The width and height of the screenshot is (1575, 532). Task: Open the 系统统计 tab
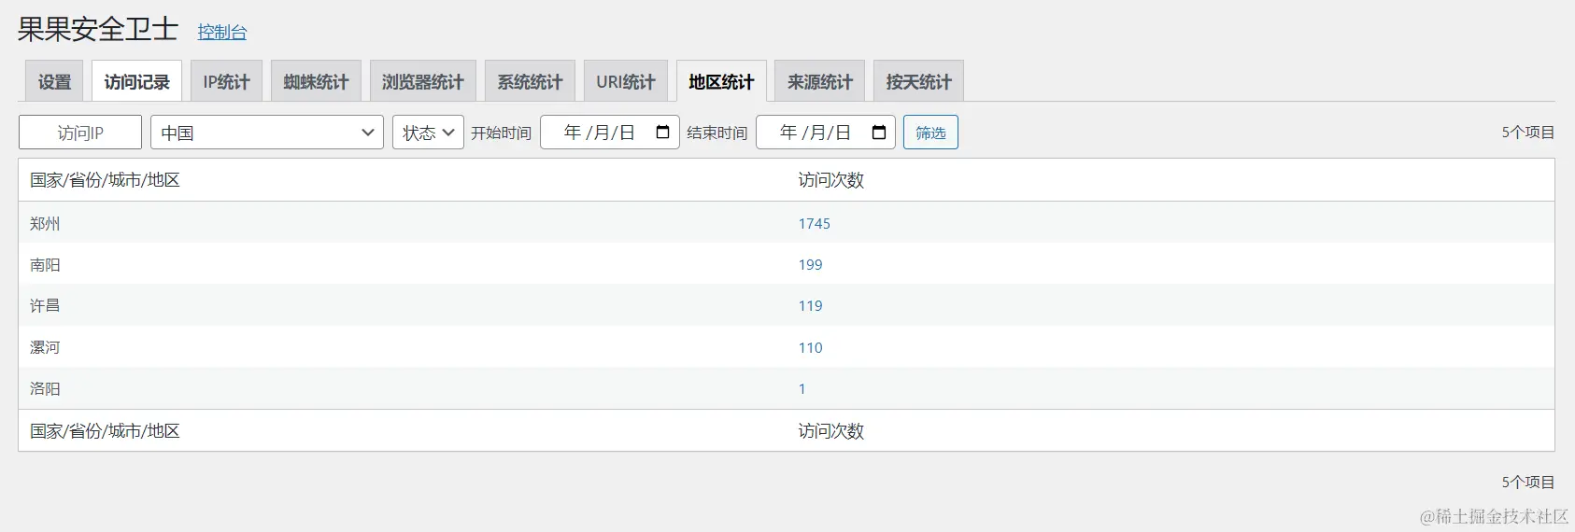[x=530, y=81]
